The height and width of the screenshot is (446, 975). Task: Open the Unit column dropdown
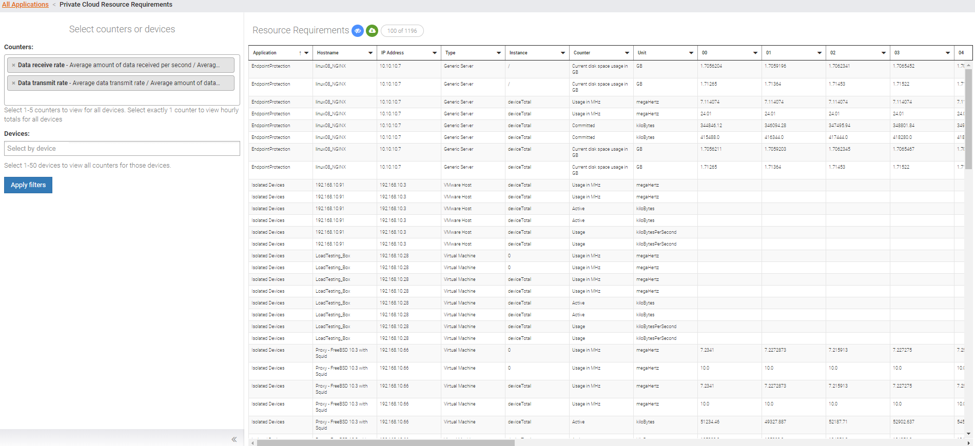click(691, 53)
